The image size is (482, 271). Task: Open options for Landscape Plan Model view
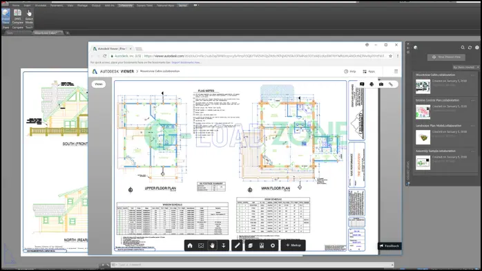473,126
